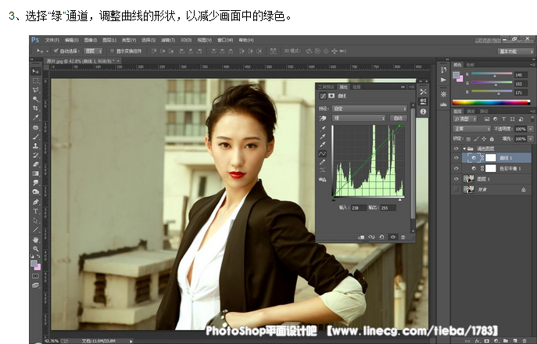Click the reset adjustment icon in Properties
Viewport: 537px width, 344px height.
click(x=382, y=237)
